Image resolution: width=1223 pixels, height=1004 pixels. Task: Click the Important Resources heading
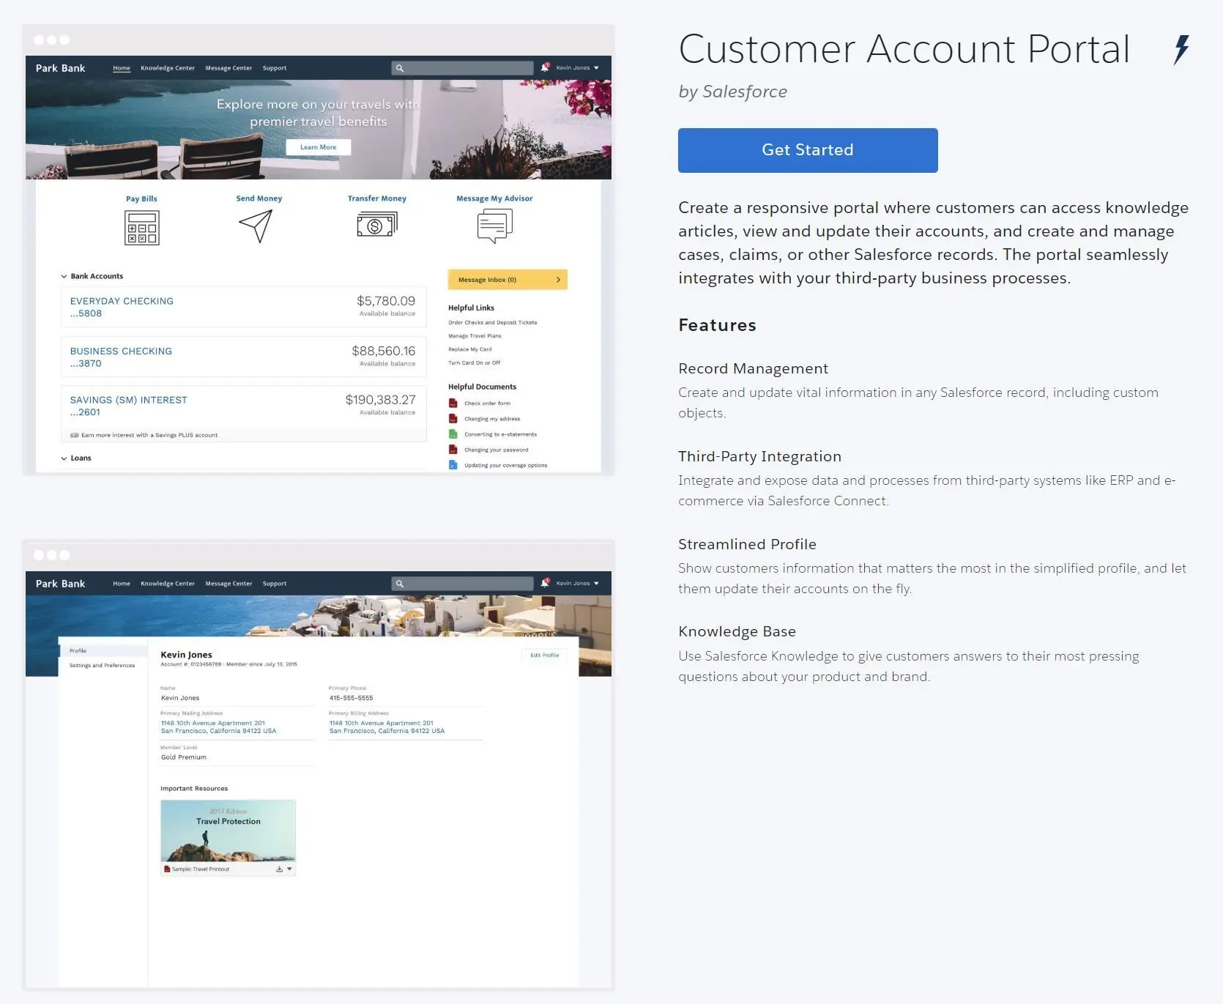194,789
